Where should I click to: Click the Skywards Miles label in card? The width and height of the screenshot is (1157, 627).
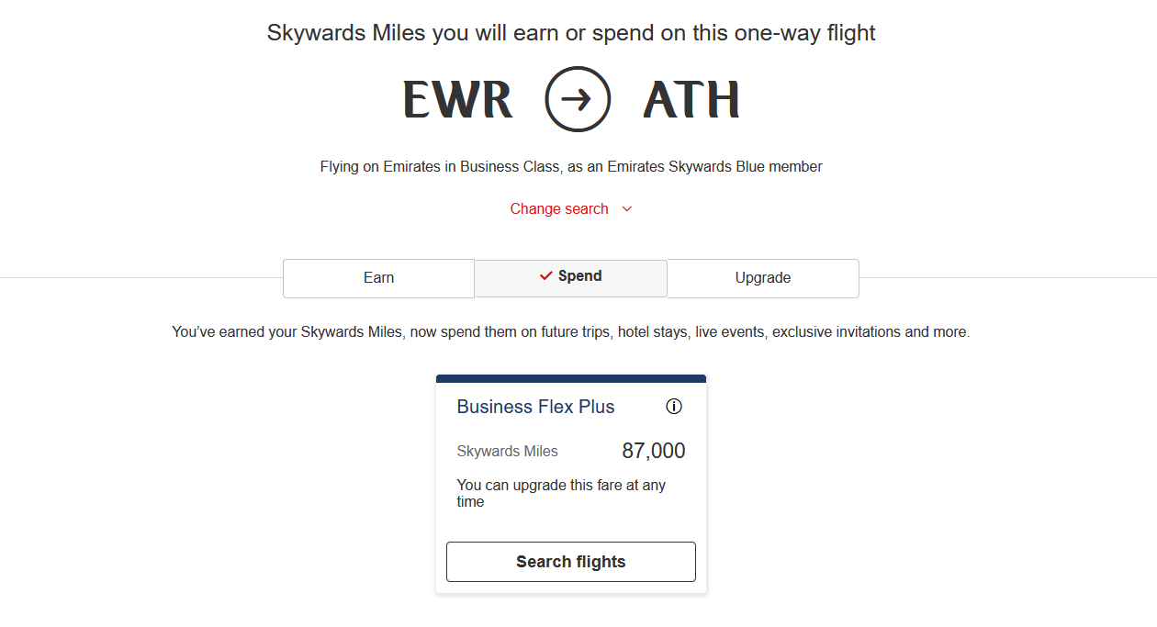(x=507, y=452)
